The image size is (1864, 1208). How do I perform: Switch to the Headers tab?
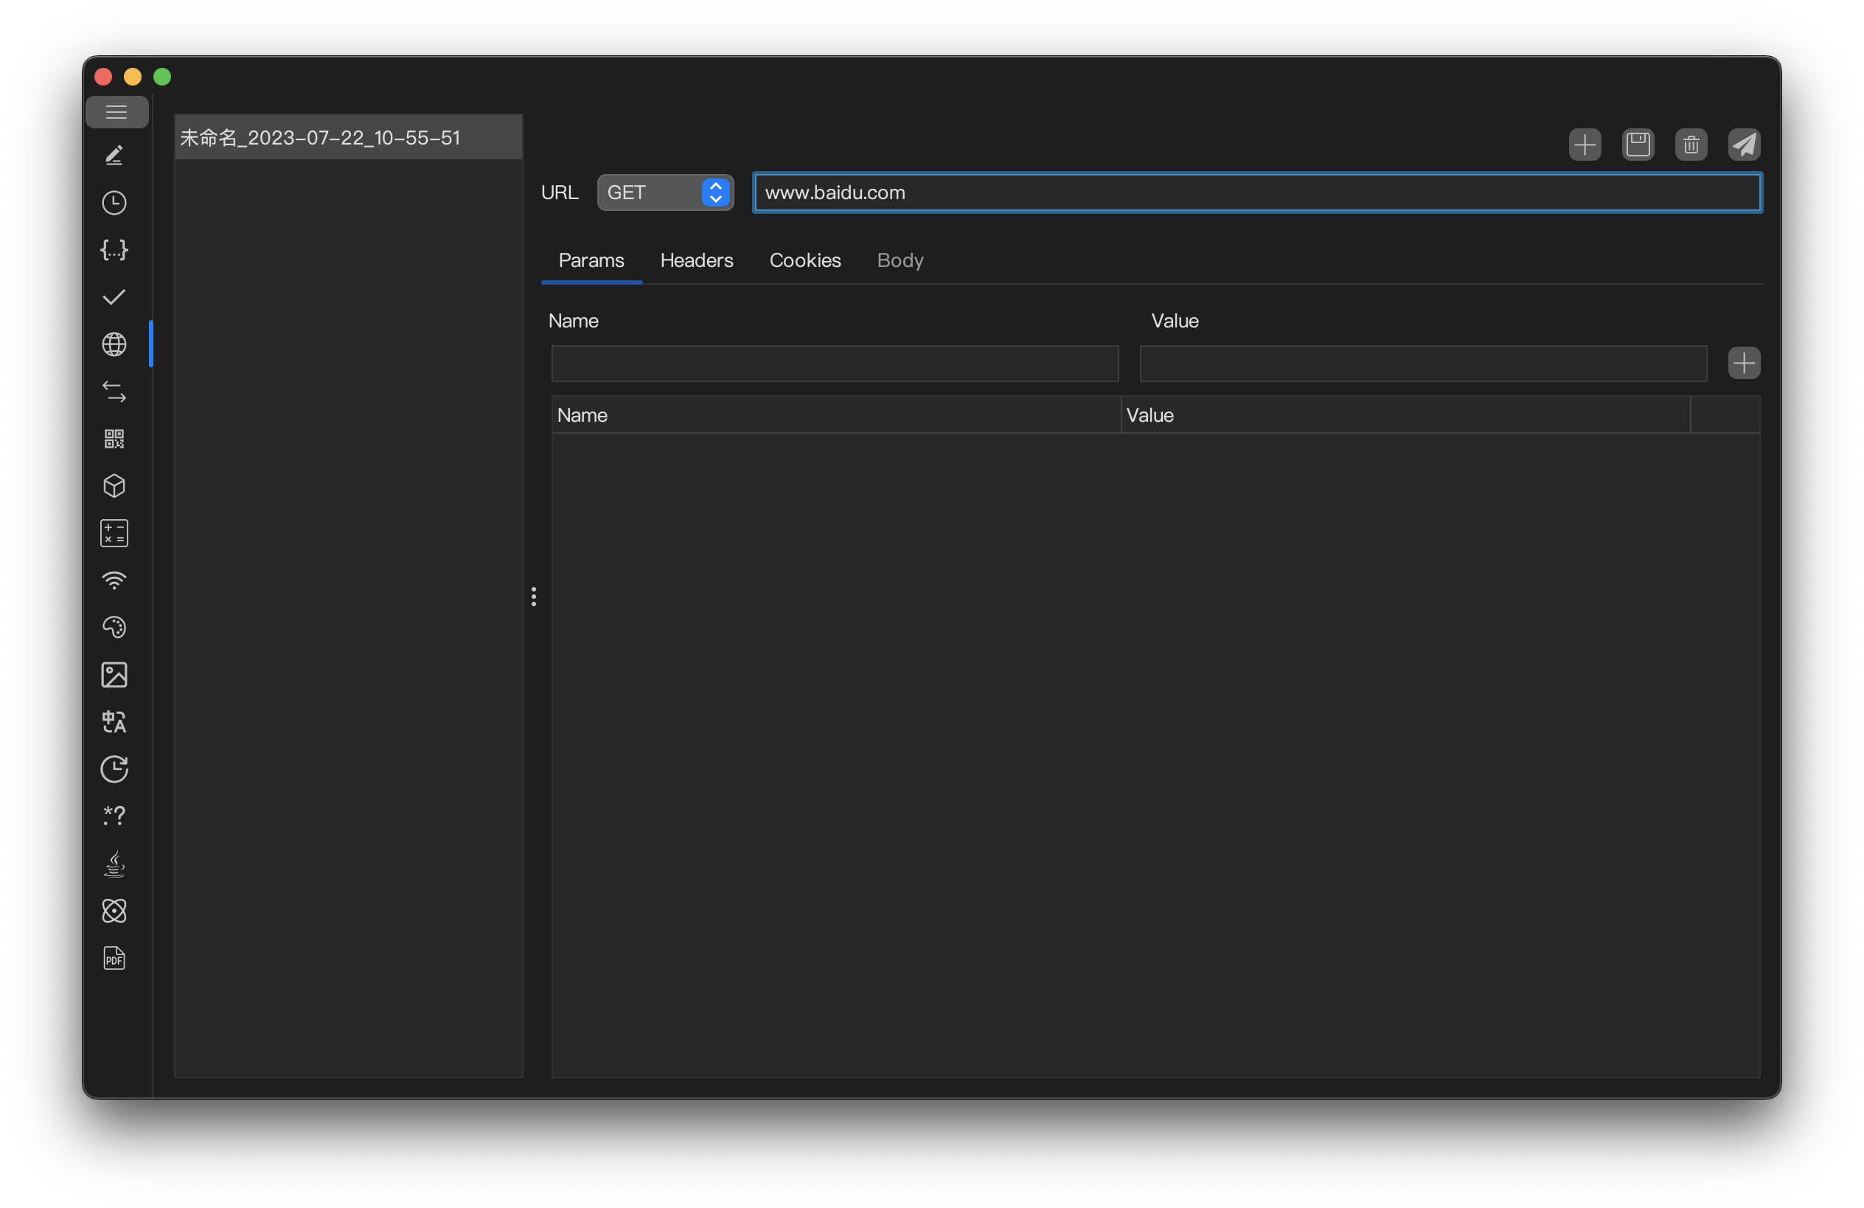pos(696,260)
